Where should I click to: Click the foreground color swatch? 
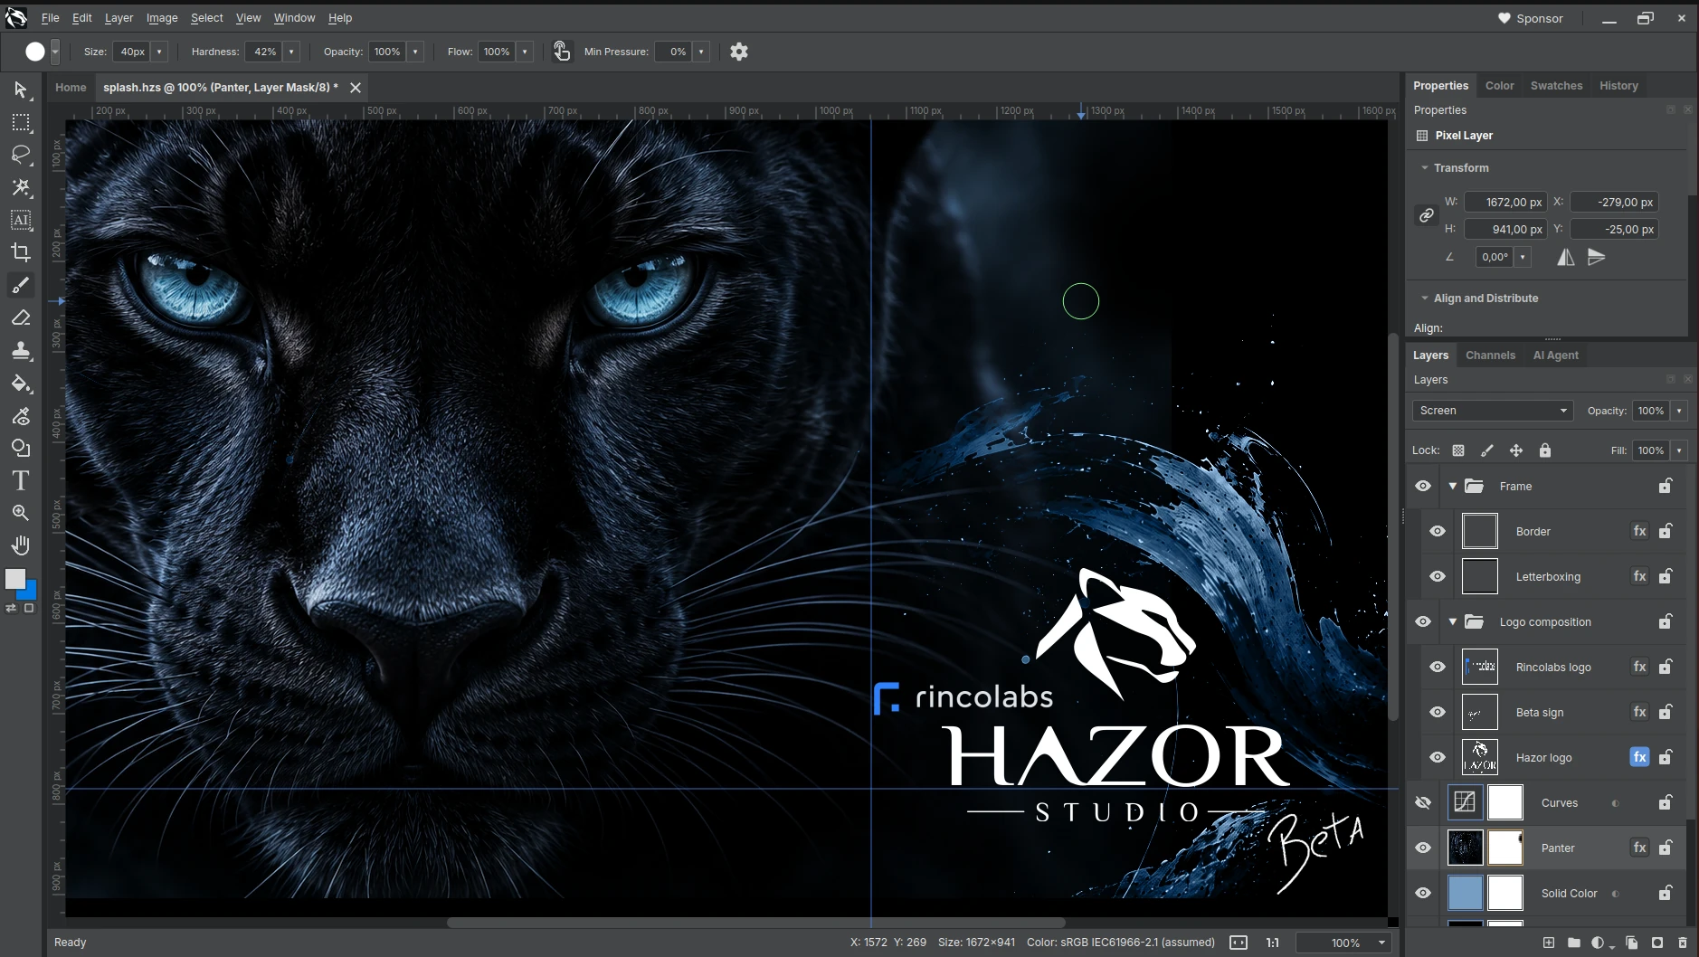(15, 579)
